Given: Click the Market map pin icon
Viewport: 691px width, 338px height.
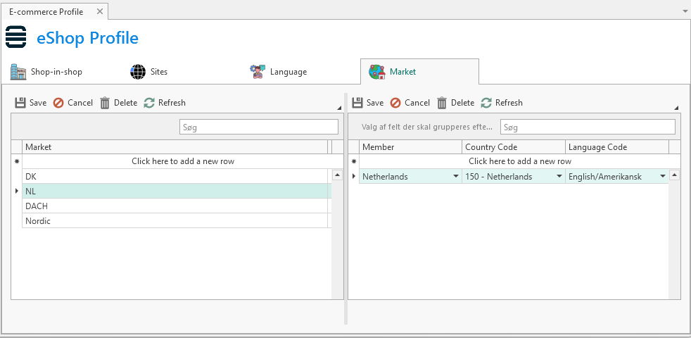Looking at the screenshot, I should point(377,72).
